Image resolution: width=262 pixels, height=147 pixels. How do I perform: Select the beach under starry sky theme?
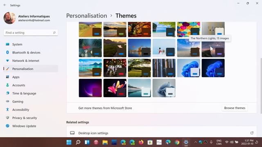click(188, 48)
